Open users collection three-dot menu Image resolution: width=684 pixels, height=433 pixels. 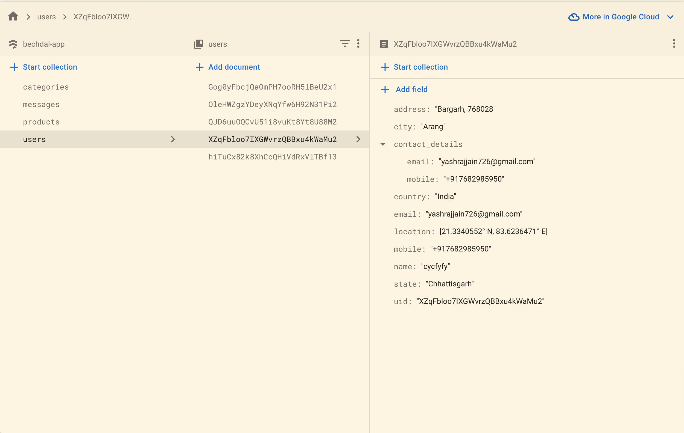coord(358,44)
